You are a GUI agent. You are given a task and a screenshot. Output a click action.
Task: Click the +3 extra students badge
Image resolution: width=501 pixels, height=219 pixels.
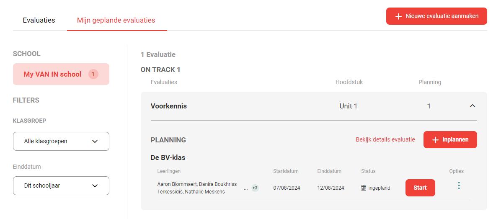coord(255,188)
